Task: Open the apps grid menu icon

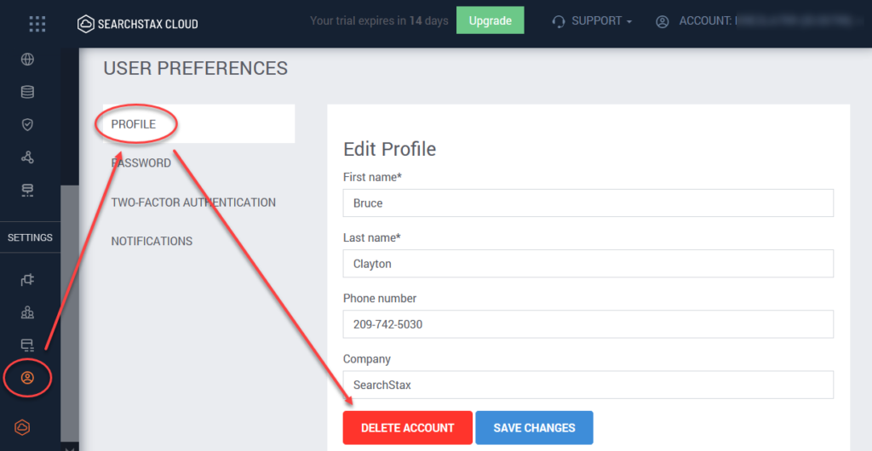Action: 37,24
